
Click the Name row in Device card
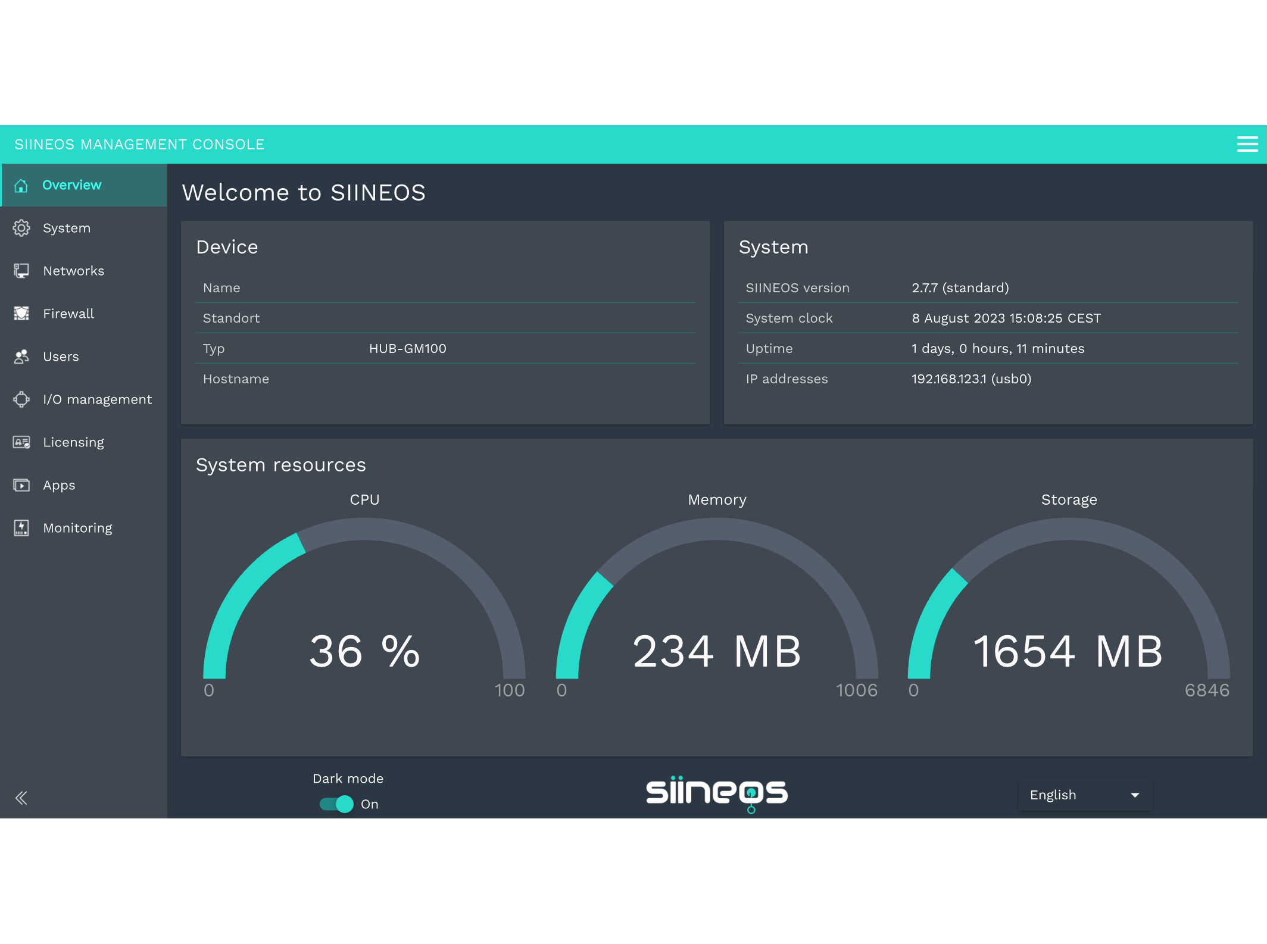(445, 288)
